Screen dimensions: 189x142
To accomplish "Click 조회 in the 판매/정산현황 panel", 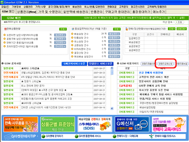I will point(171,29).
